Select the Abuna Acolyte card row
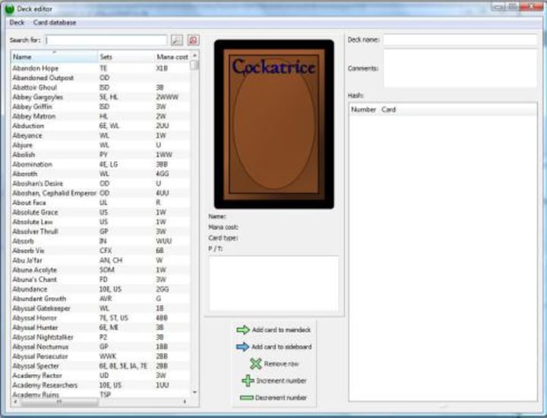 tap(101, 270)
